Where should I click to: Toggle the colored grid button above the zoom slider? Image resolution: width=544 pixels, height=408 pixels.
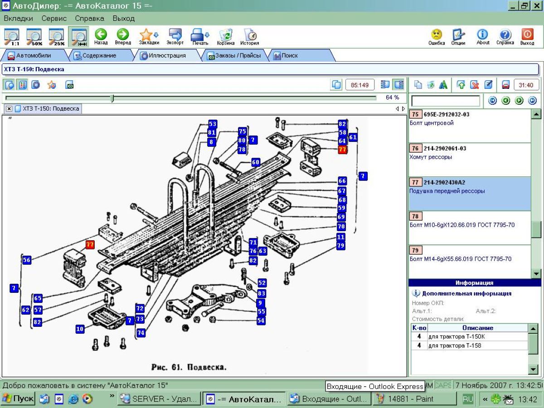click(22, 85)
